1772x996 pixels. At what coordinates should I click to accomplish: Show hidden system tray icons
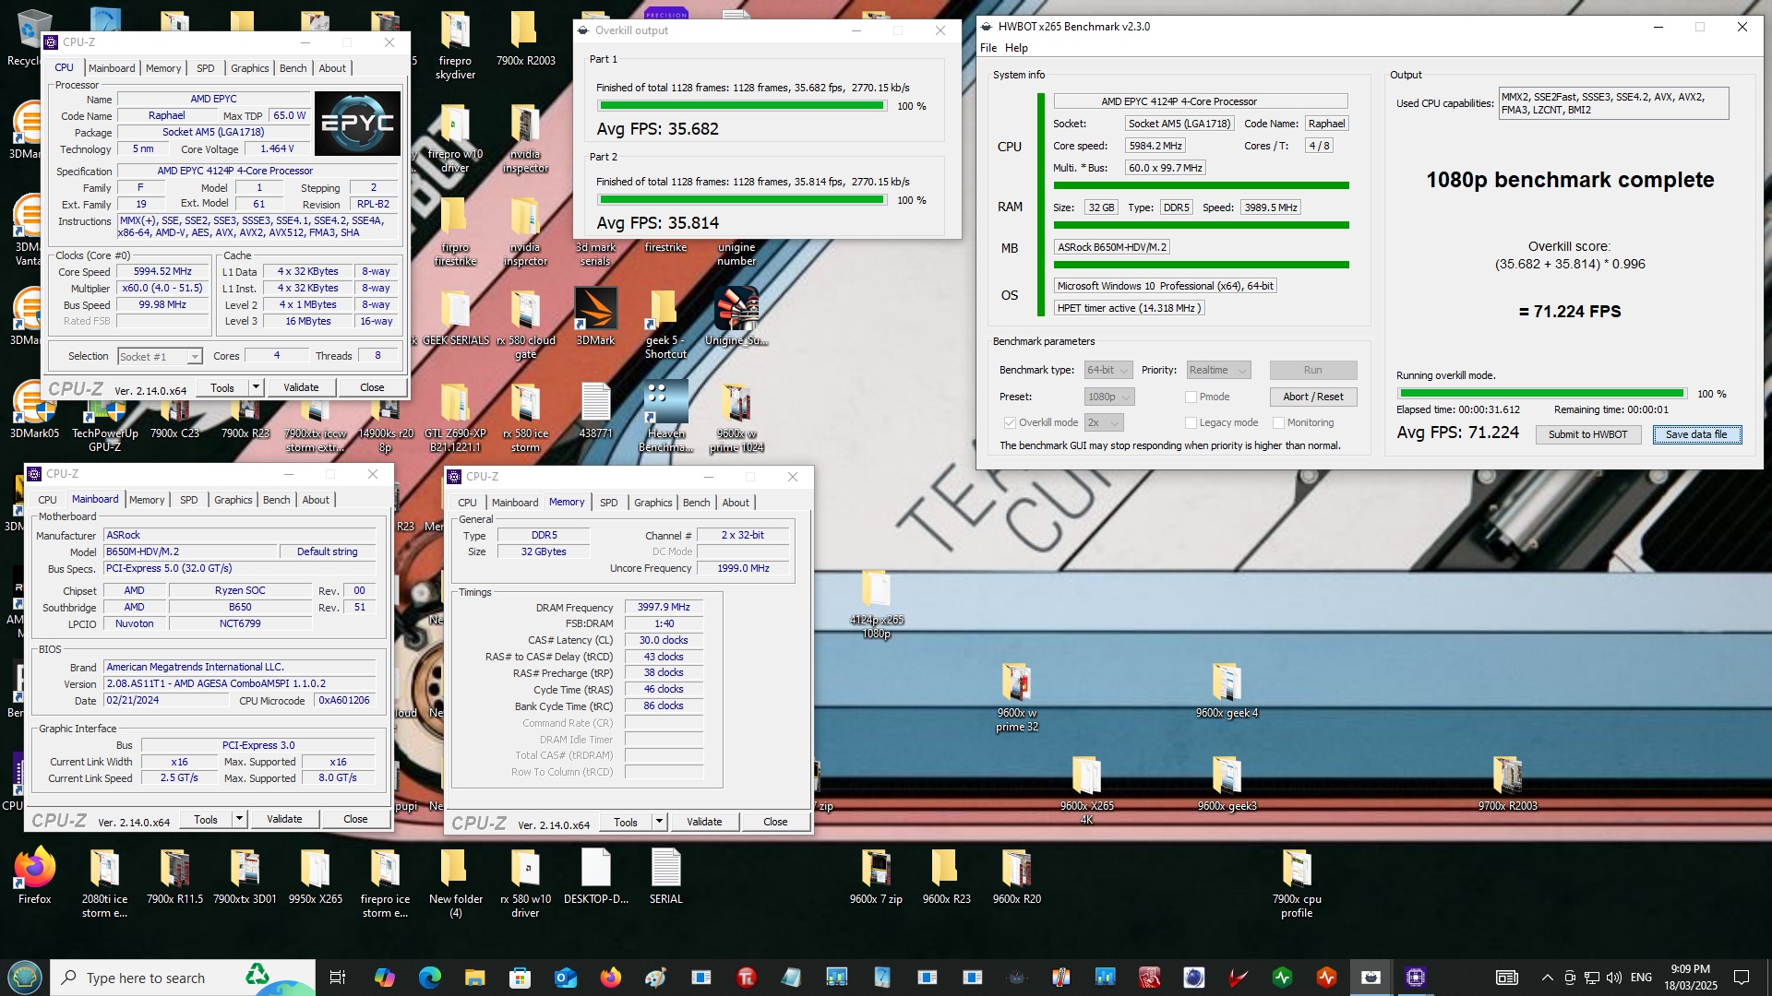(x=1547, y=978)
